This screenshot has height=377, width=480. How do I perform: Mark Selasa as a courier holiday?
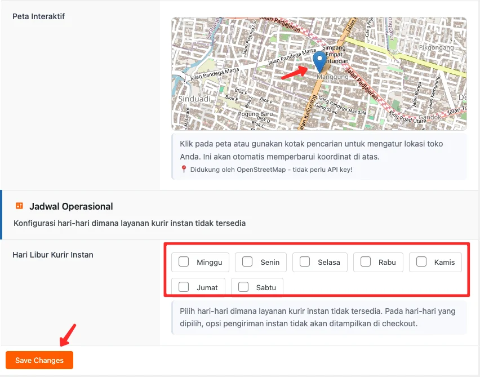click(305, 262)
